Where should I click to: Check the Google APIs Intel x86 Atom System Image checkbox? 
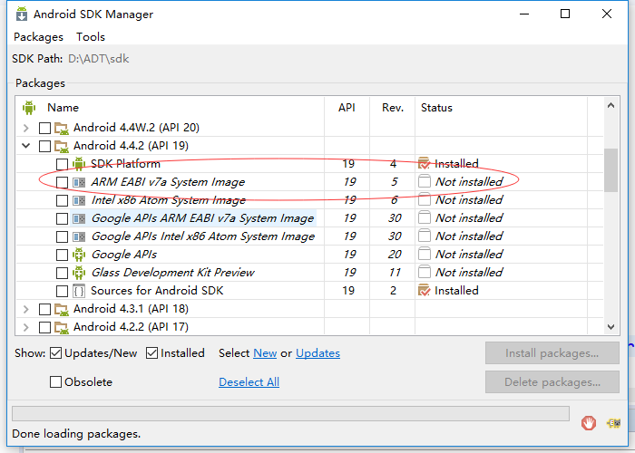[62, 236]
